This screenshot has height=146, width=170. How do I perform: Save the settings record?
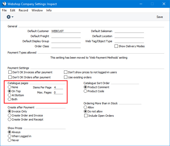160,17
